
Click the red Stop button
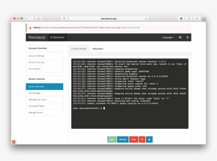tap(134, 139)
